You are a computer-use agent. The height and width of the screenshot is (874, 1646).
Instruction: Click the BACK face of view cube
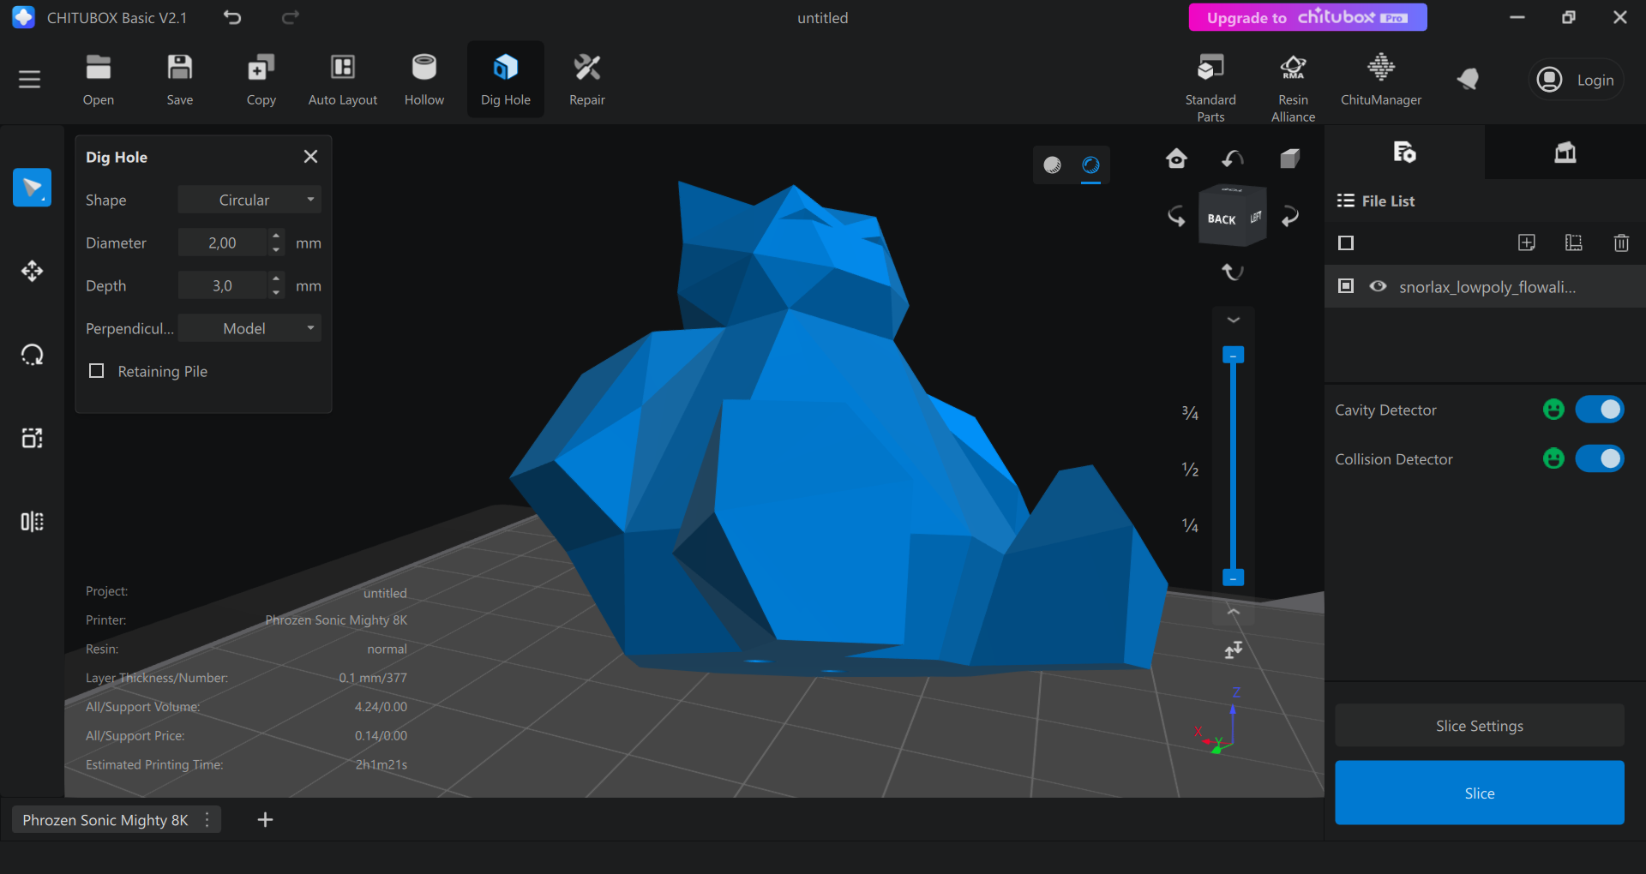[x=1222, y=218]
